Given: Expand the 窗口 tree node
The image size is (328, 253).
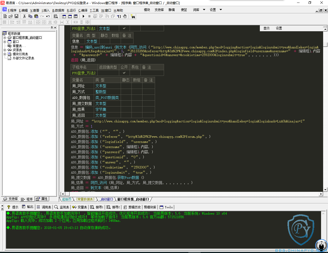Looking at the screenshot, I should click(5, 42).
